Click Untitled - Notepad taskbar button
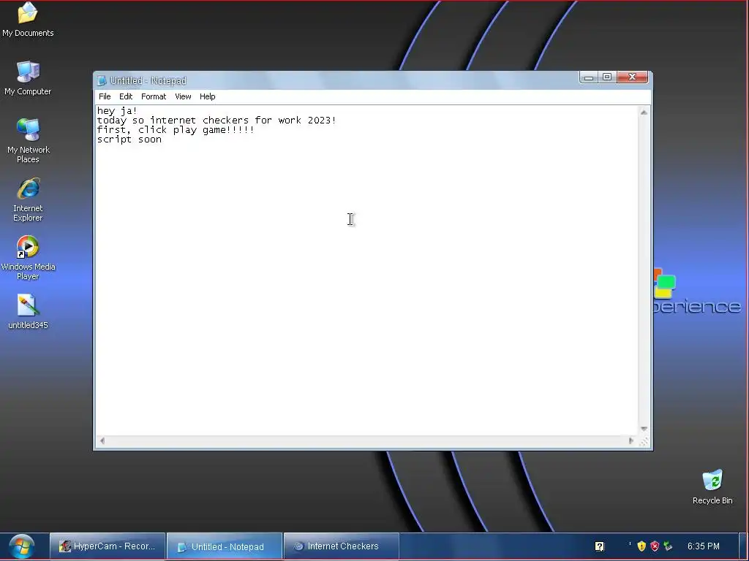 225,546
